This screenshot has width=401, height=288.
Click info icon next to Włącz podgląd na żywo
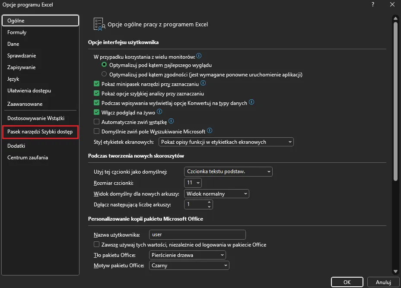click(159, 112)
